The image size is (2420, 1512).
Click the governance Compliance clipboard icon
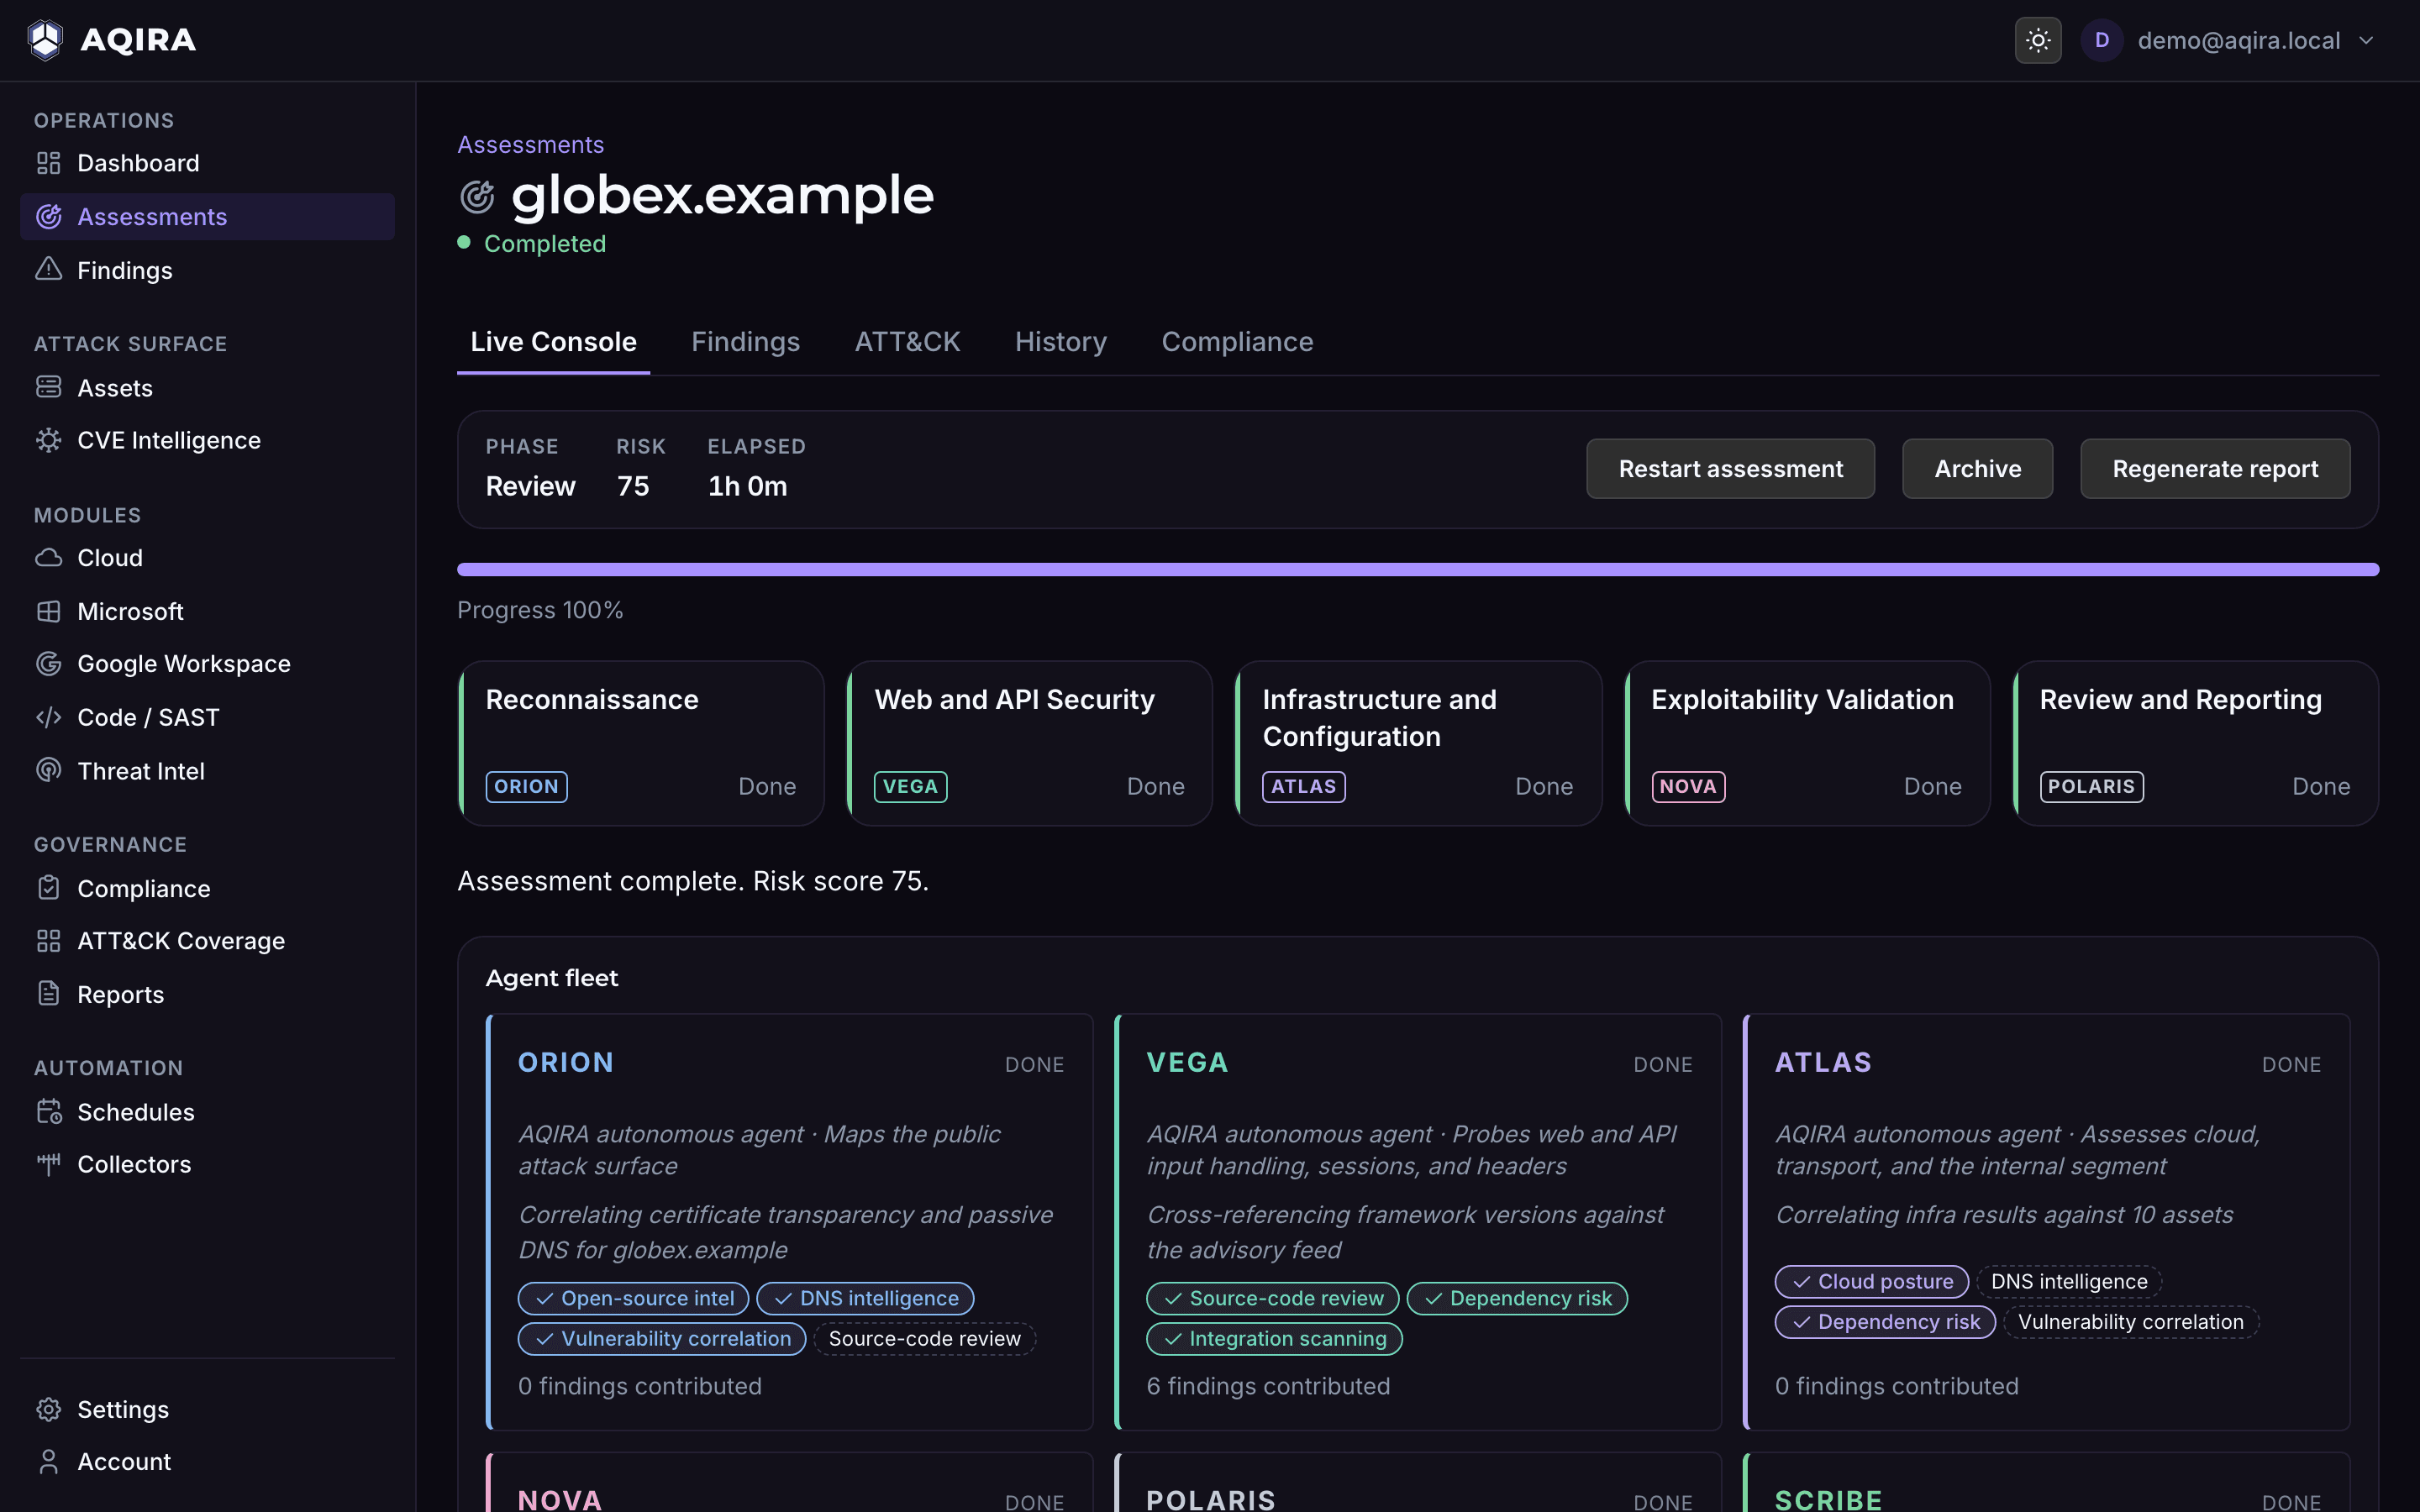click(48, 888)
